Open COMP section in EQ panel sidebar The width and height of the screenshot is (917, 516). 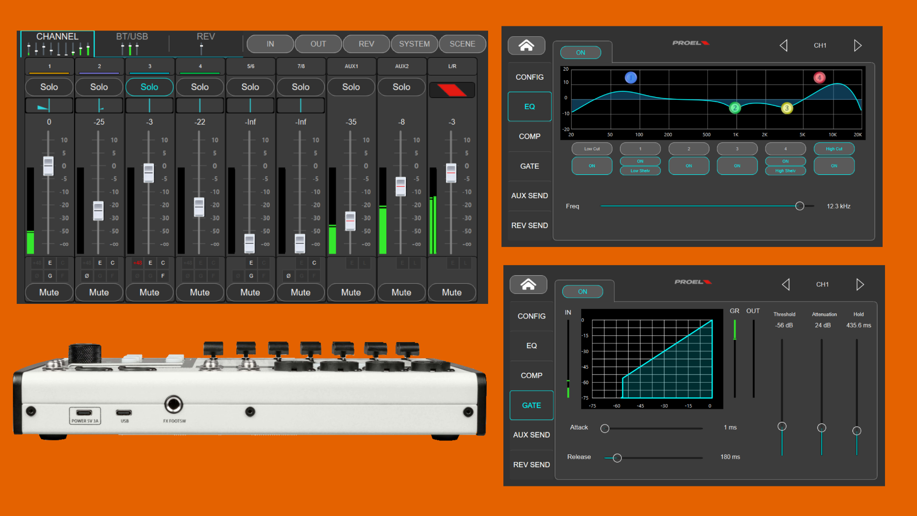coord(529,136)
